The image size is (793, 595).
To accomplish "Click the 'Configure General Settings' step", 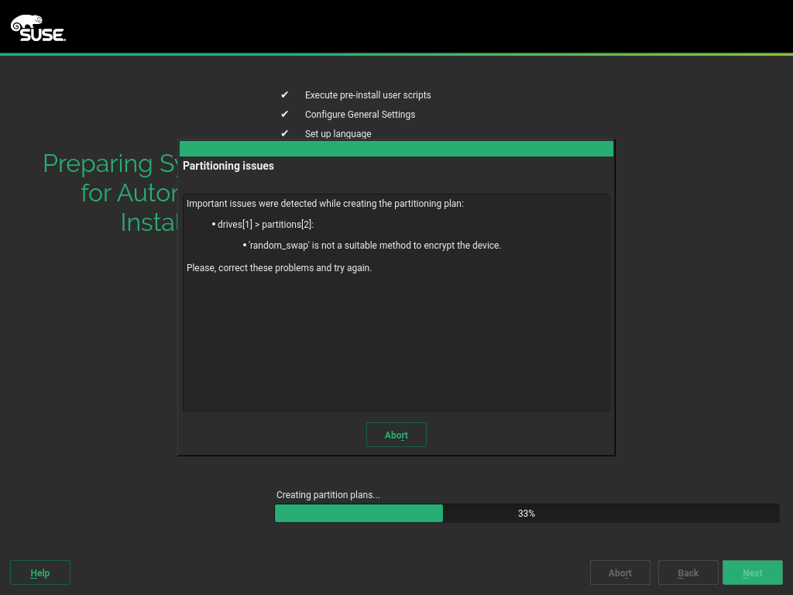I will point(360,115).
